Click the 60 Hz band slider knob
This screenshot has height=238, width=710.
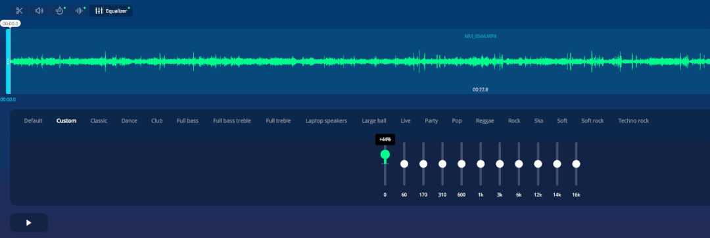tap(404, 164)
